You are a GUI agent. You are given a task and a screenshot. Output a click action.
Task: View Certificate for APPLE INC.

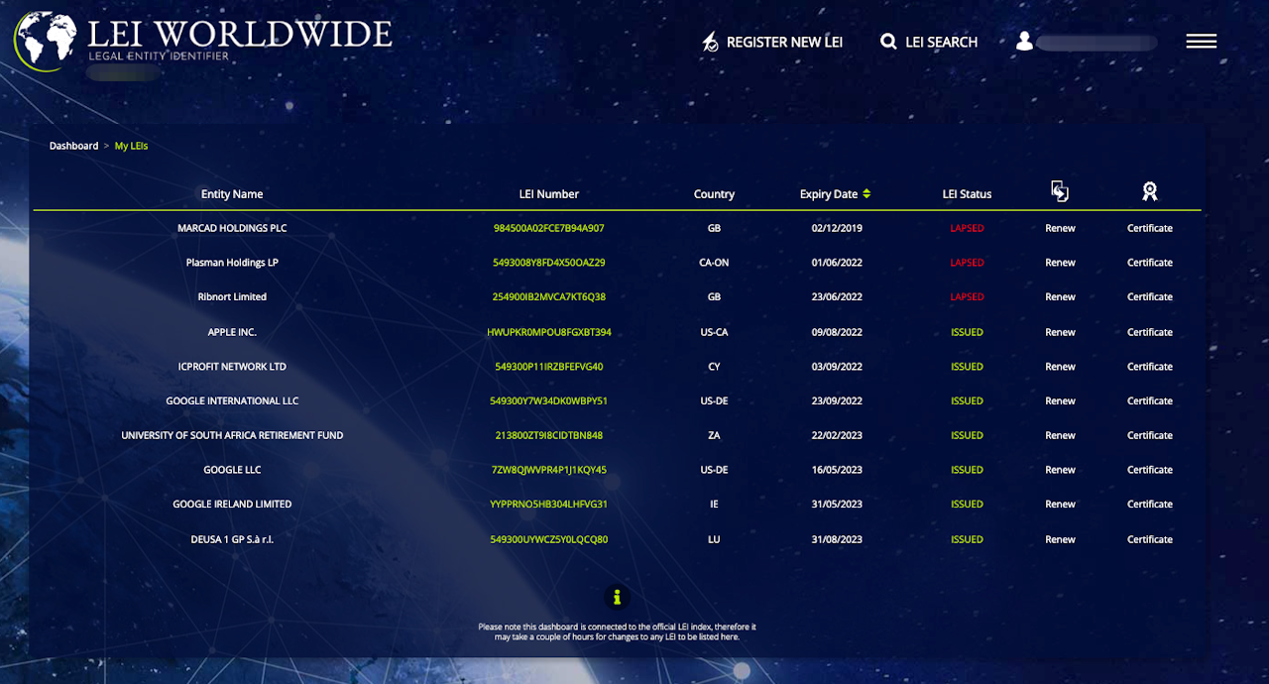[x=1150, y=332]
